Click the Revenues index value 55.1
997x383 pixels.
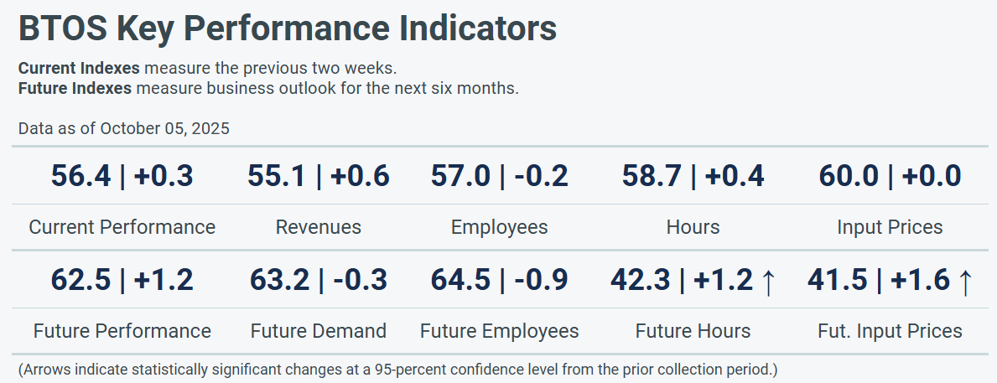point(278,177)
